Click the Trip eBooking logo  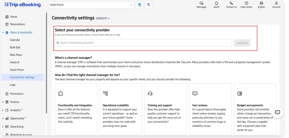[x=23, y=5]
